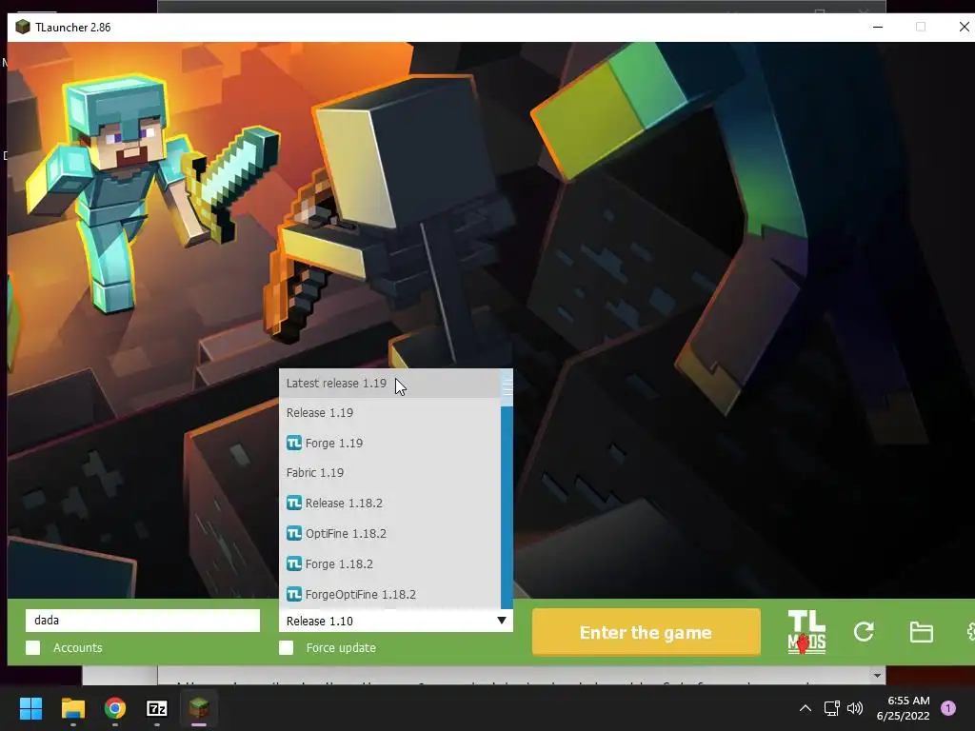The height and width of the screenshot is (731, 975).
Task: Minimize the TLauncher window
Action: (x=877, y=27)
